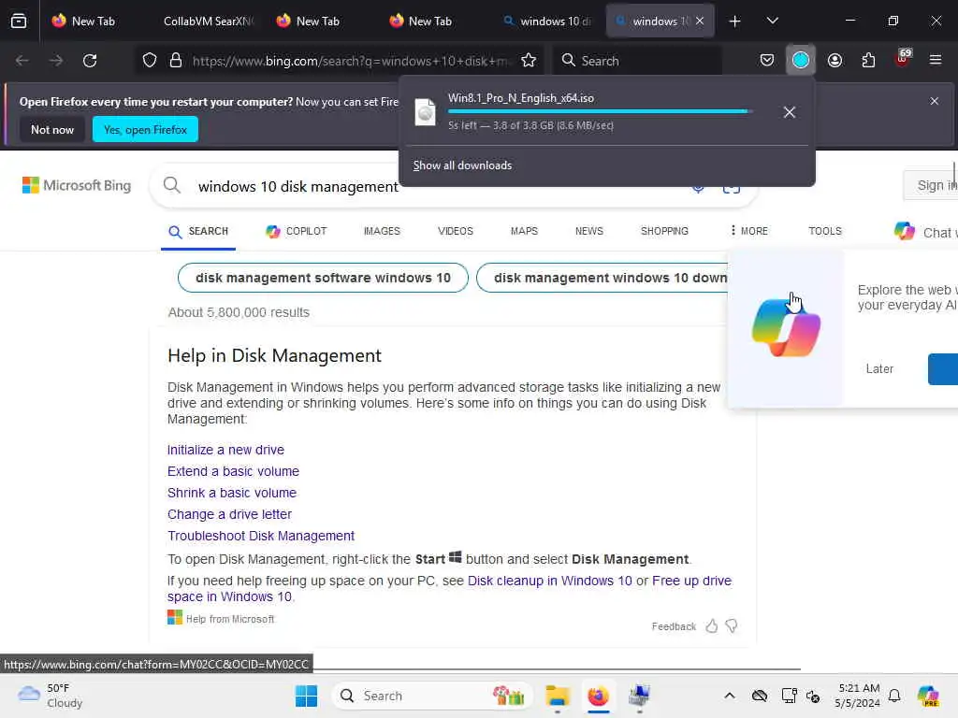The height and width of the screenshot is (718, 958).
Task: Open Windows Start menu
Action: click(306, 696)
